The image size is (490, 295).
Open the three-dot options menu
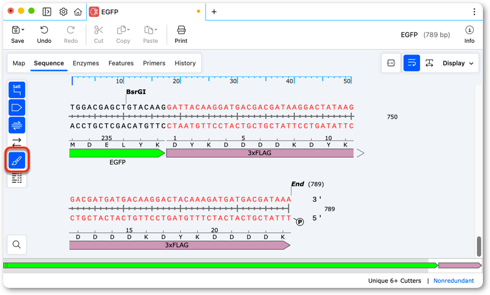[474, 12]
